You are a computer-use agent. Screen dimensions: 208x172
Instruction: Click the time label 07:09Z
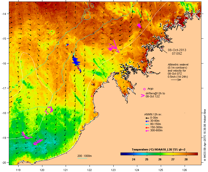[177, 54]
